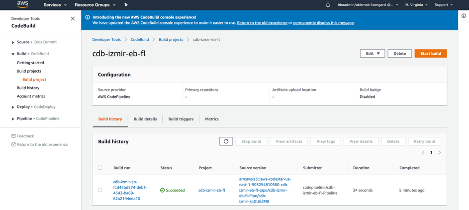Open the Build projects breadcrumb link
The height and width of the screenshot is (210, 469).
point(171,39)
